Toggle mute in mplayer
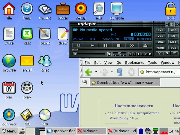The image size is (180, 135). point(109,54)
